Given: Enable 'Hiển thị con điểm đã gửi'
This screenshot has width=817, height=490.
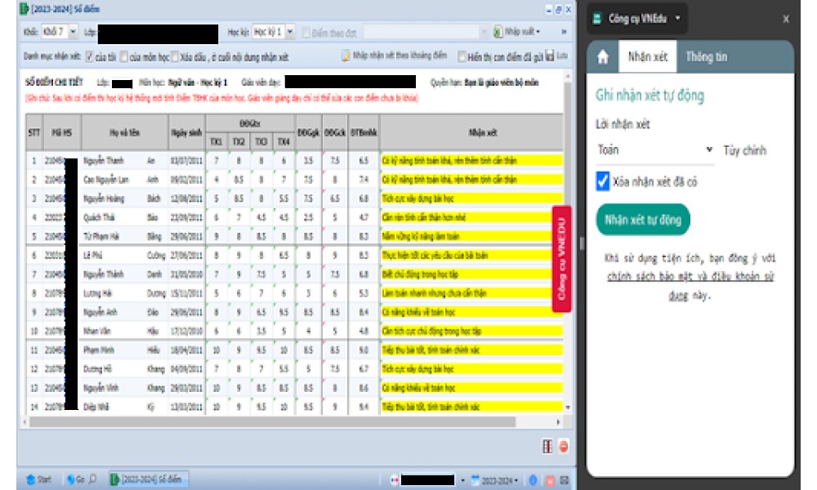Looking at the screenshot, I should coord(462,56).
